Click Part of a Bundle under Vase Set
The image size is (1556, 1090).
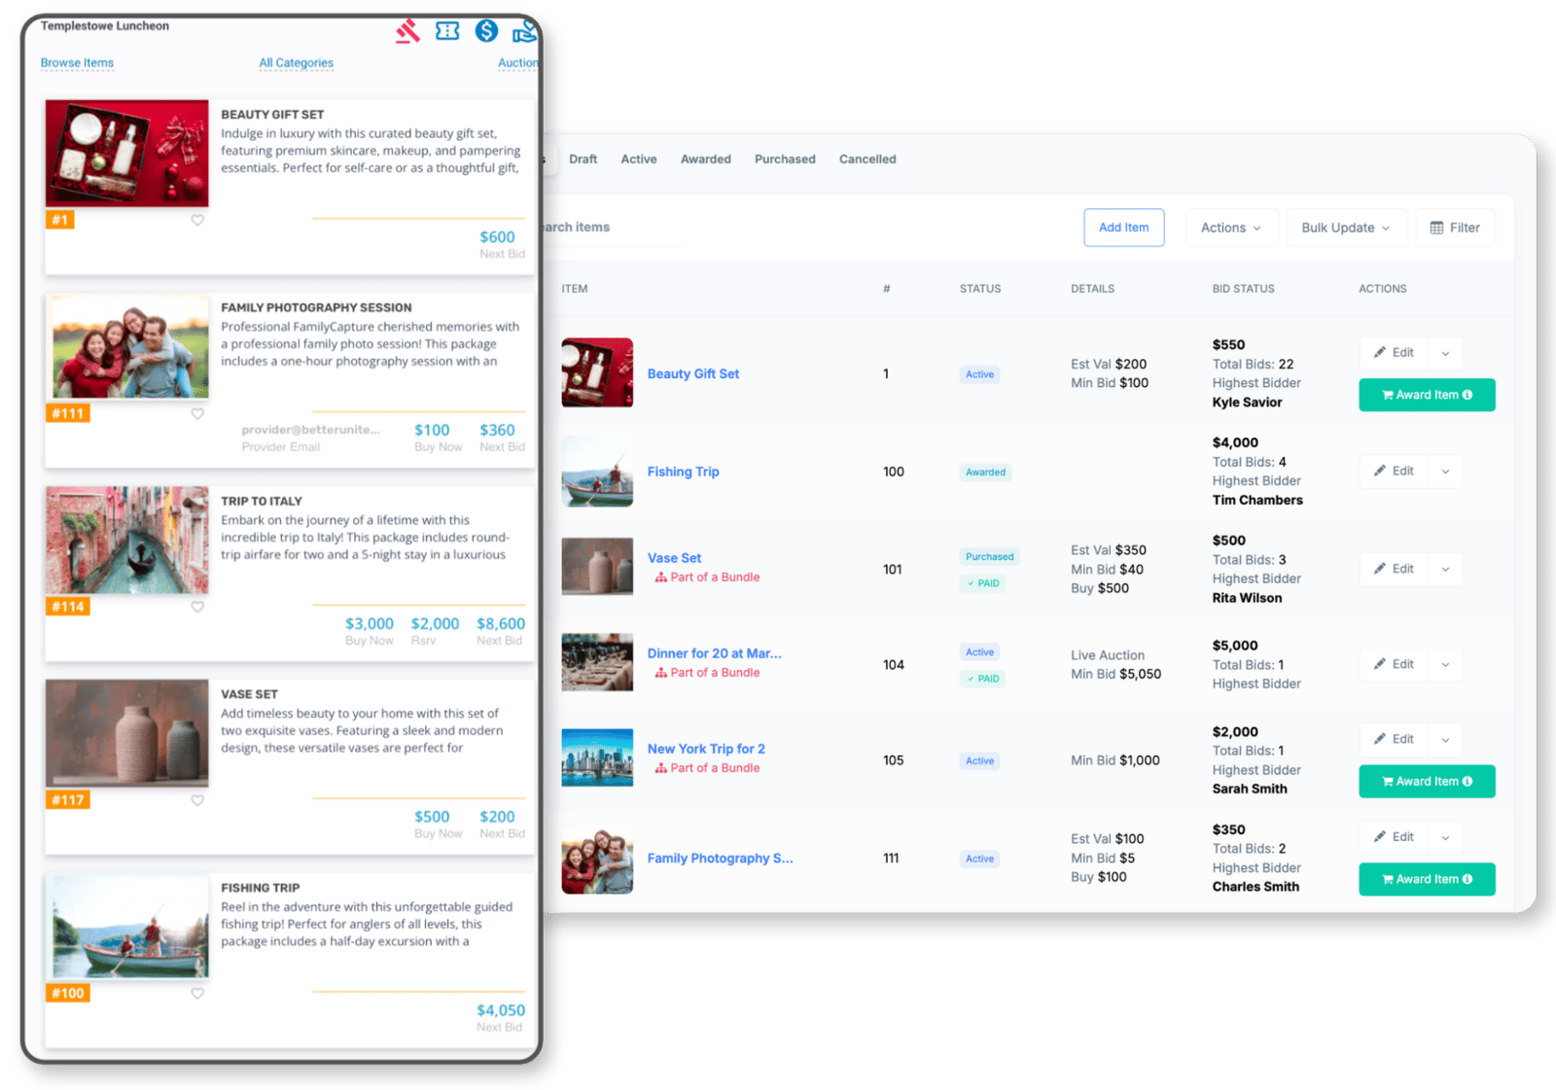click(708, 578)
